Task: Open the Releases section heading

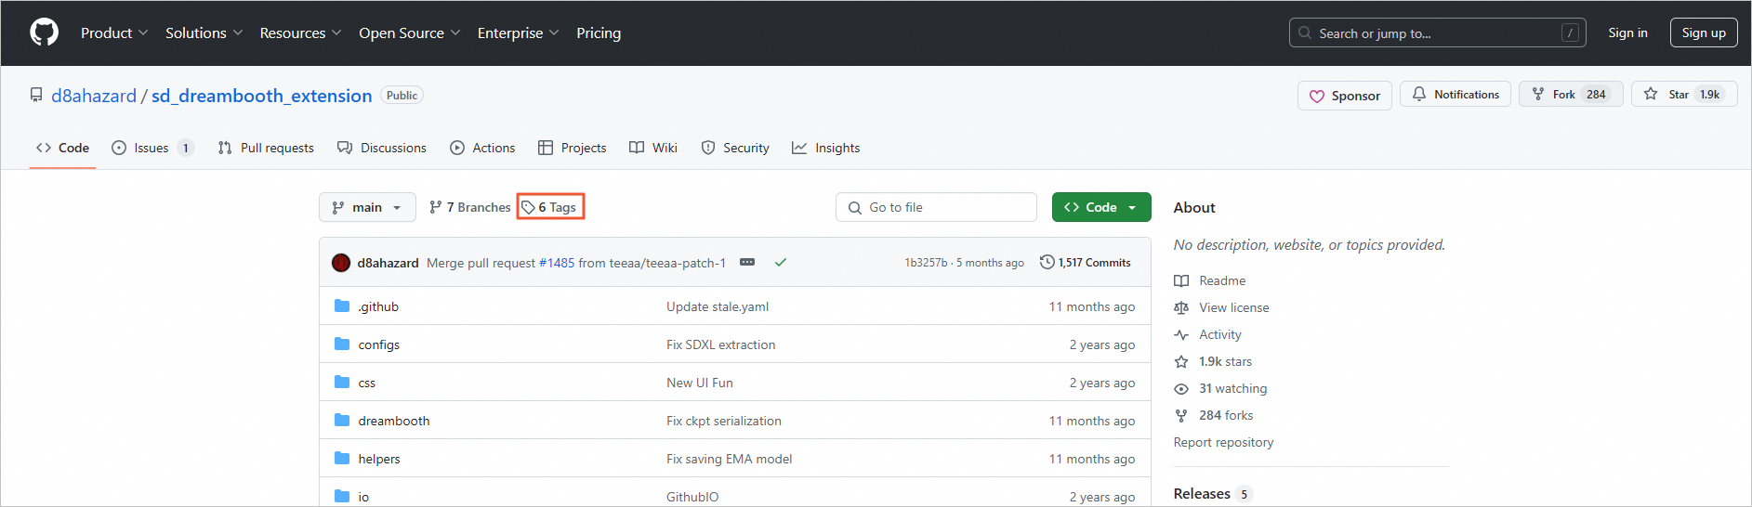Action: click(1202, 494)
